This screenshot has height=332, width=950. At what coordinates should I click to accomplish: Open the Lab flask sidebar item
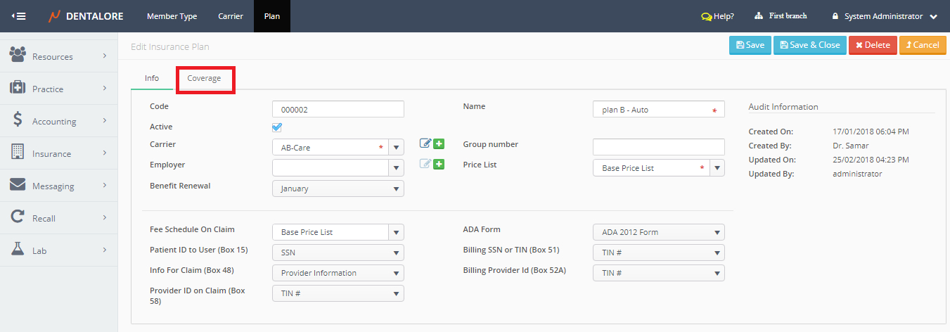(x=58, y=250)
